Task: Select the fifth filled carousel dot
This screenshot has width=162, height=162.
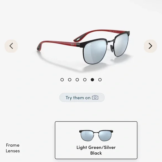Action: [92, 80]
